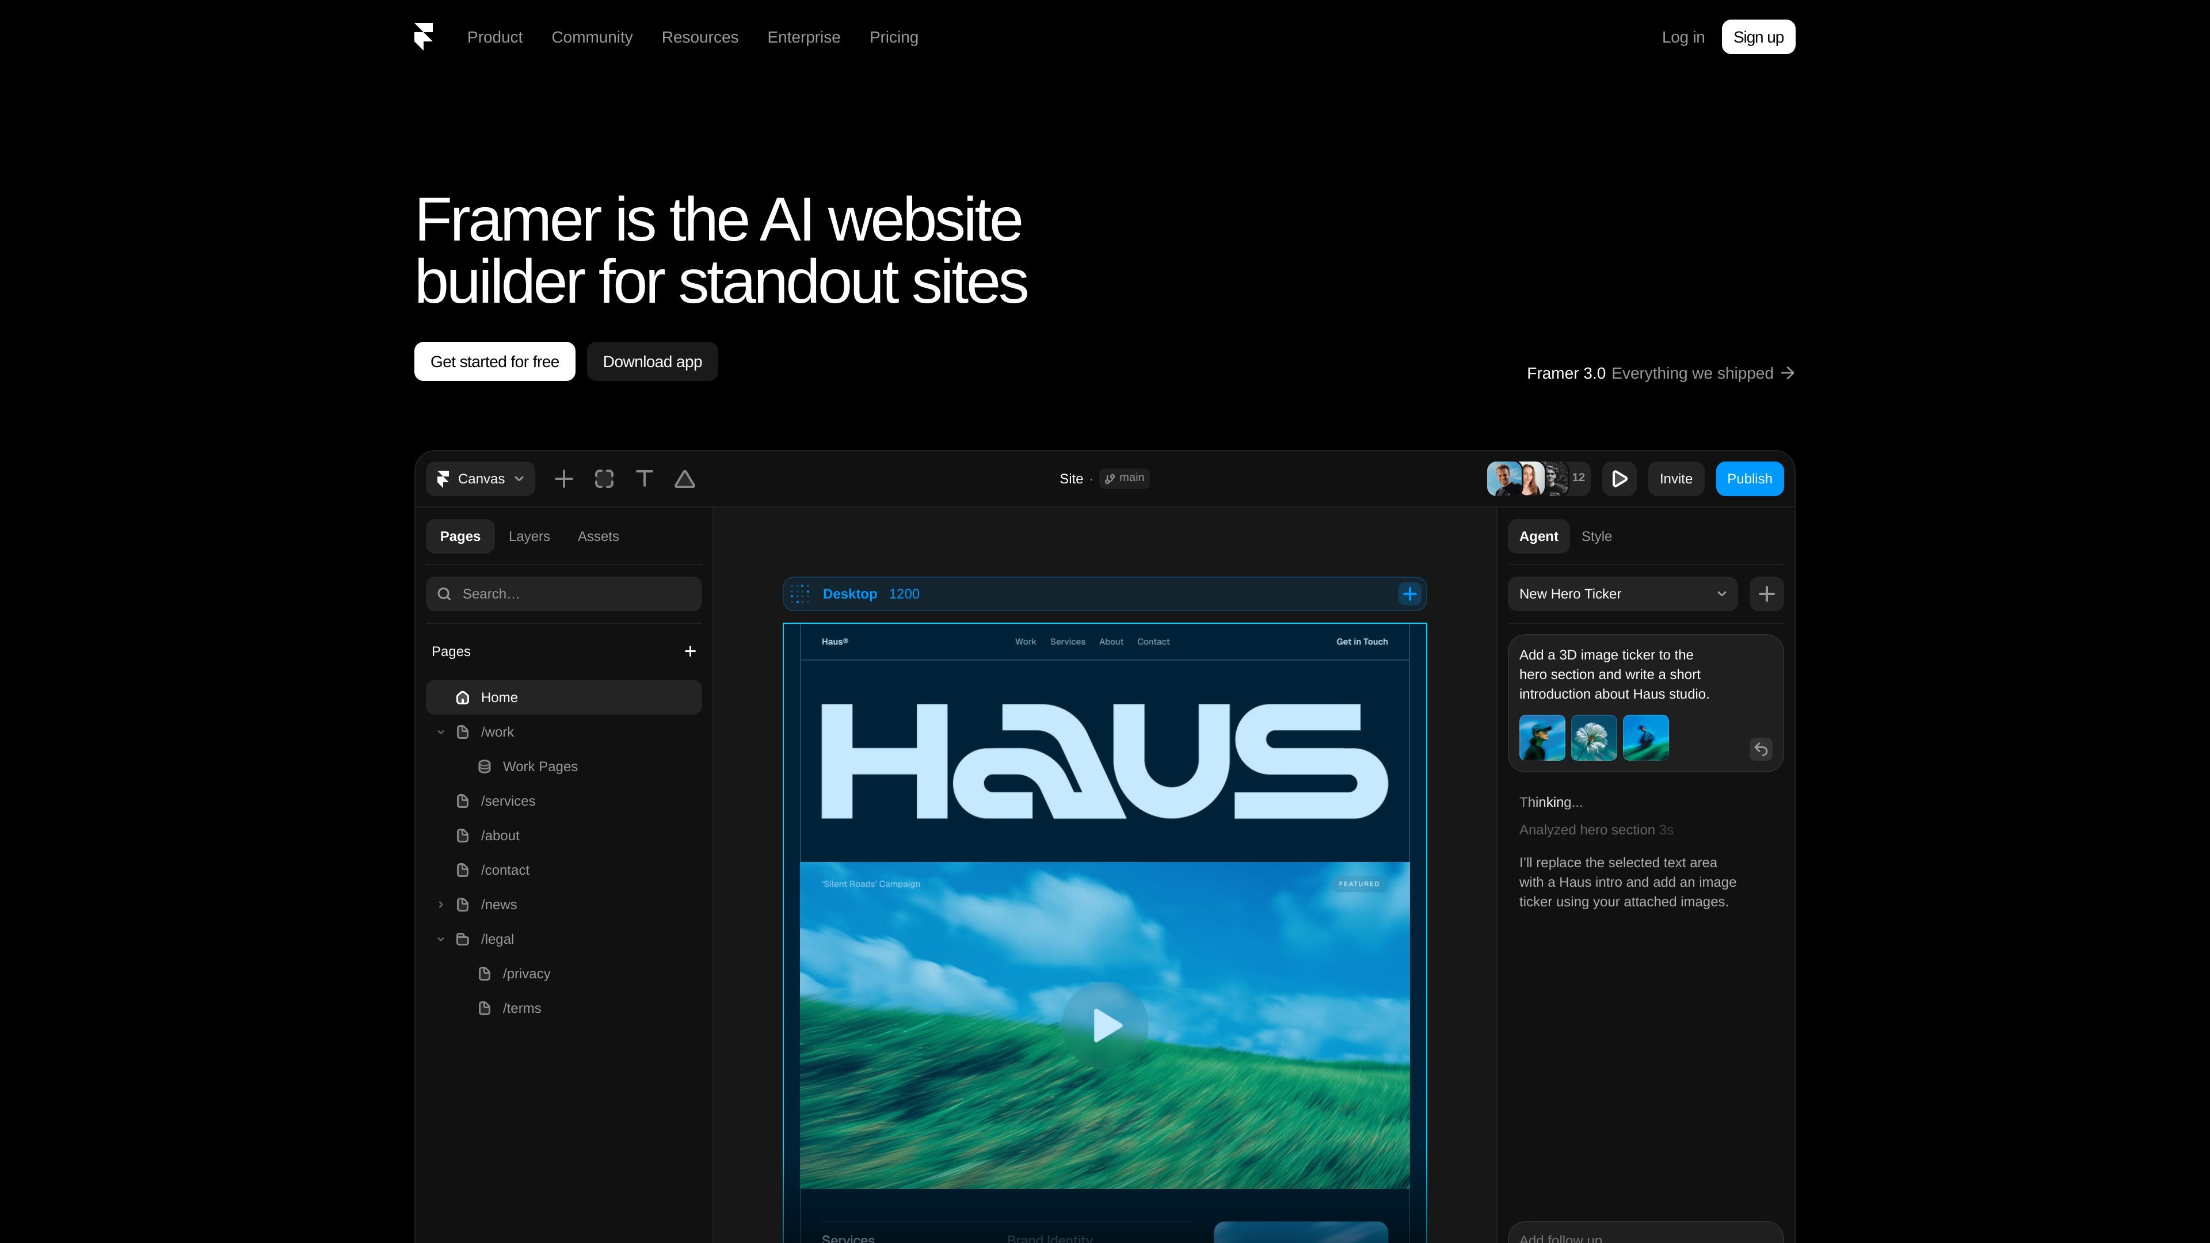The image size is (2210, 1243).
Task: Open the New Hero Ticker dropdown
Action: 1622,594
